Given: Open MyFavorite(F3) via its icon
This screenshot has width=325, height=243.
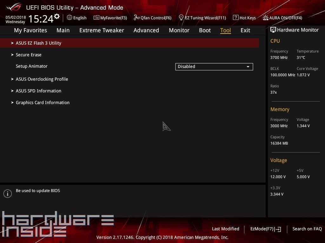Looking at the screenshot, I should [96, 18].
